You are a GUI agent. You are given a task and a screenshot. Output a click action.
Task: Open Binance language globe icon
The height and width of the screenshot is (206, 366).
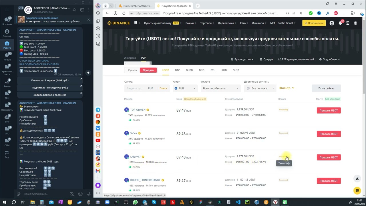point(355,23)
